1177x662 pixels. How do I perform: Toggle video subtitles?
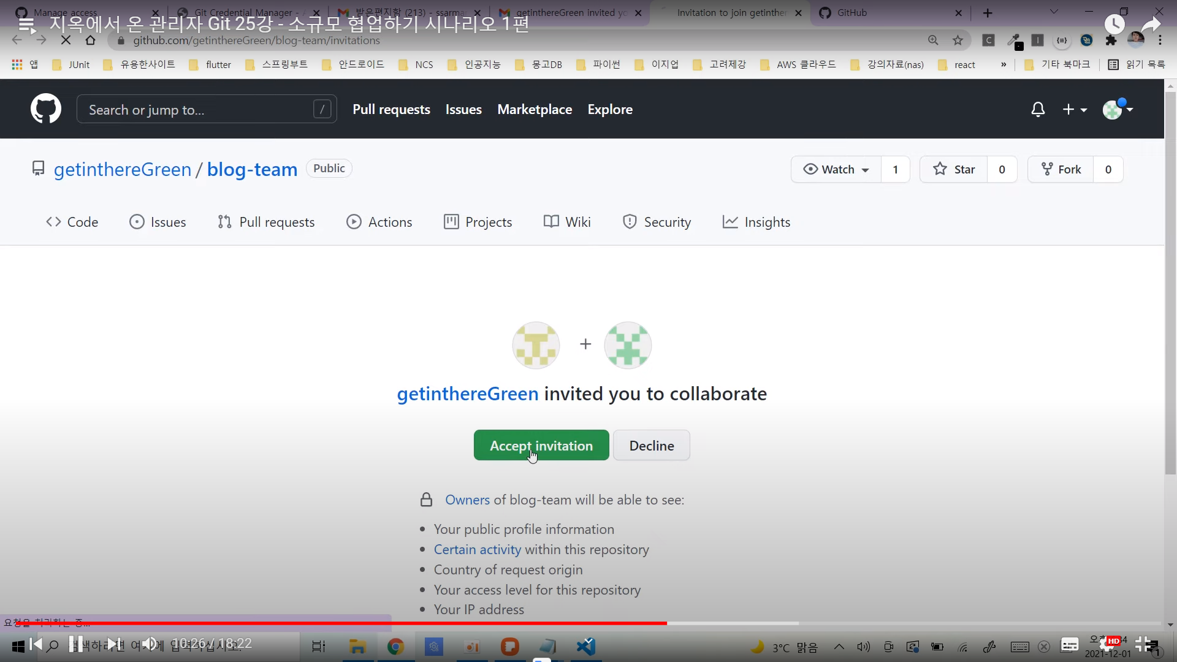[1070, 644]
